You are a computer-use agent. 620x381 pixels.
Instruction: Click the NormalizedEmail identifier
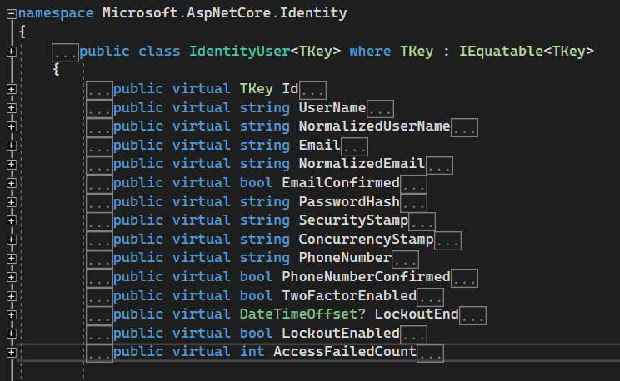[x=362, y=163]
